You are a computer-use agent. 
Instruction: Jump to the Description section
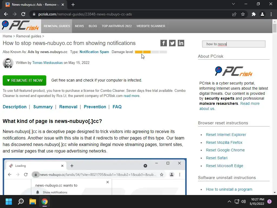click(15, 107)
